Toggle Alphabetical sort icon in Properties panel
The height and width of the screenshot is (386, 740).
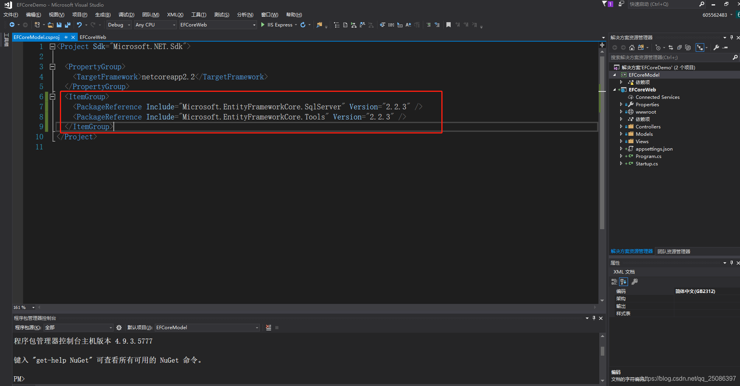623,282
